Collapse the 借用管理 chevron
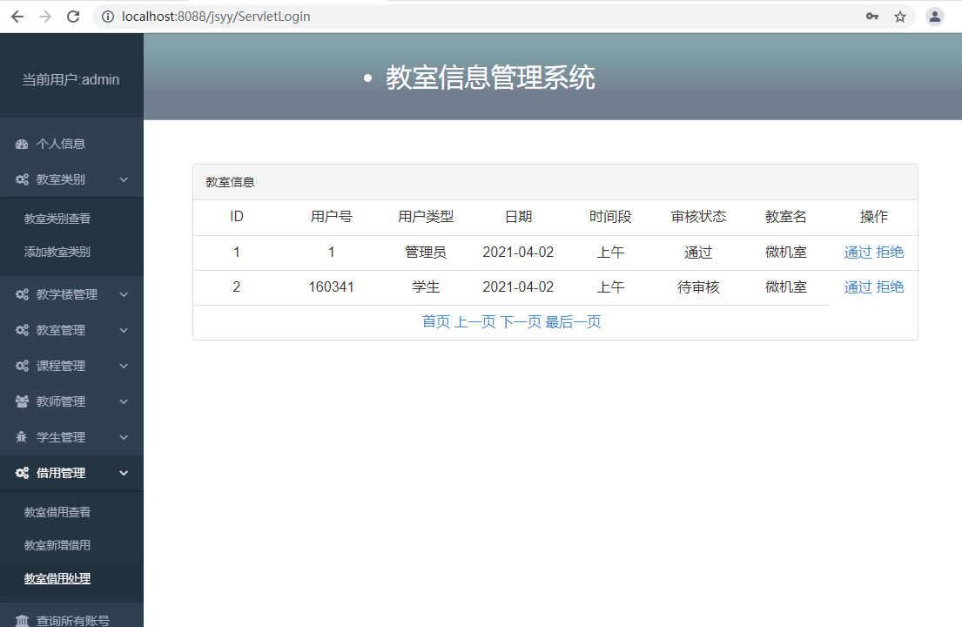 (x=124, y=473)
